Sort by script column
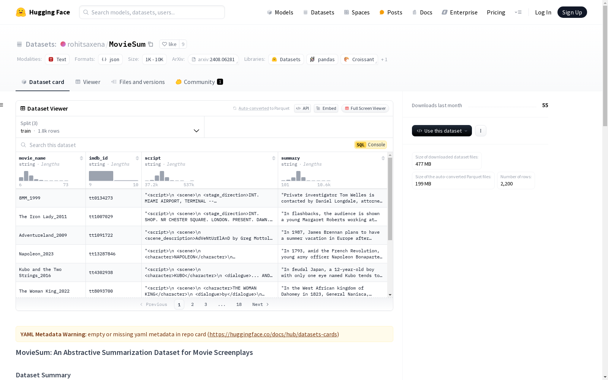The height and width of the screenshot is (380, 608). (x=274, y=158)
